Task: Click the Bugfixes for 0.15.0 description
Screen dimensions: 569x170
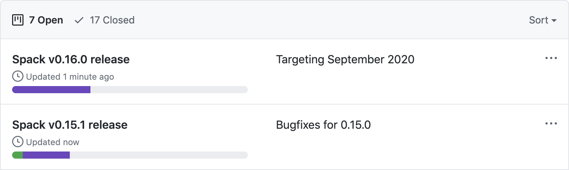Action: (x=323, y=125)
